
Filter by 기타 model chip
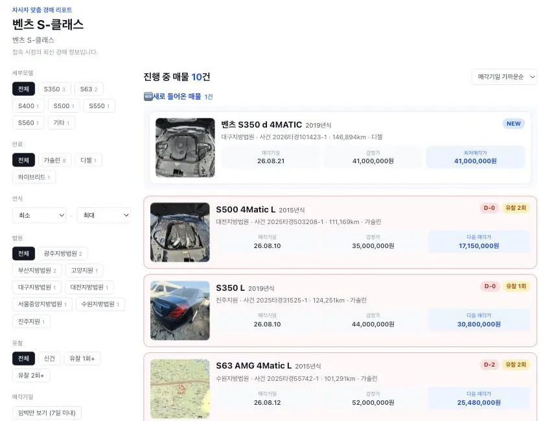pos(61,123)
